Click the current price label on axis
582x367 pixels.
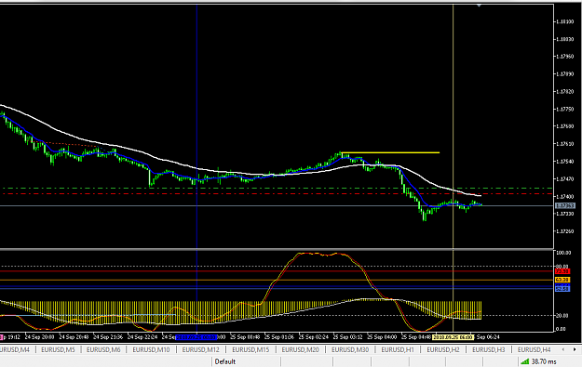(565, 205)
